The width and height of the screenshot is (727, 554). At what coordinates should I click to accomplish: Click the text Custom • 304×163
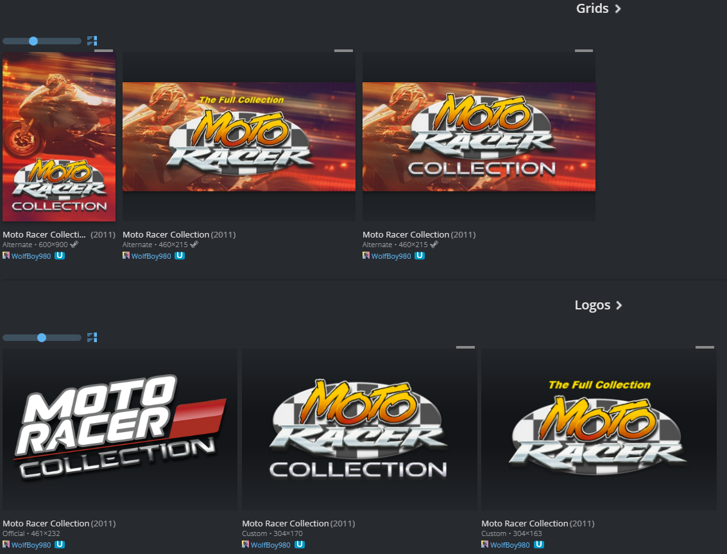[x=511, y=533]
